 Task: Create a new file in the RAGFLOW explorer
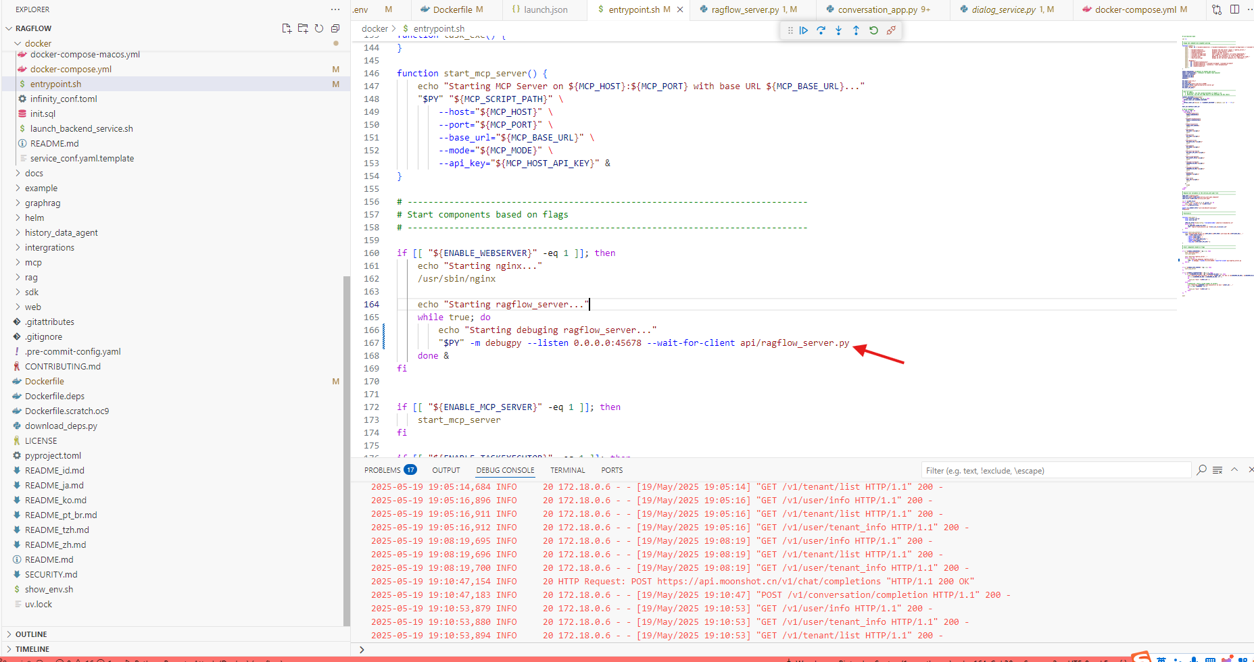(287, 28)
